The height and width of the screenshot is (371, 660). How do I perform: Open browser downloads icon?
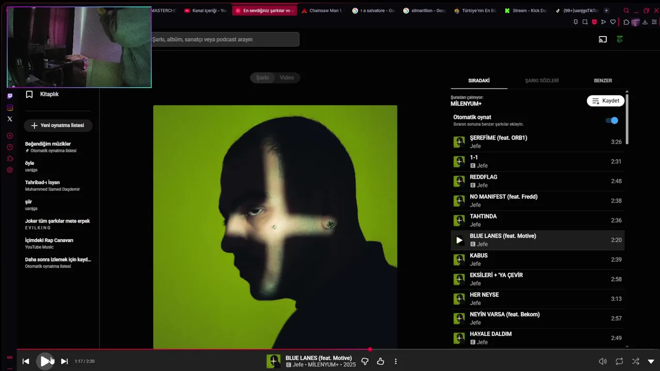[645, 22]
